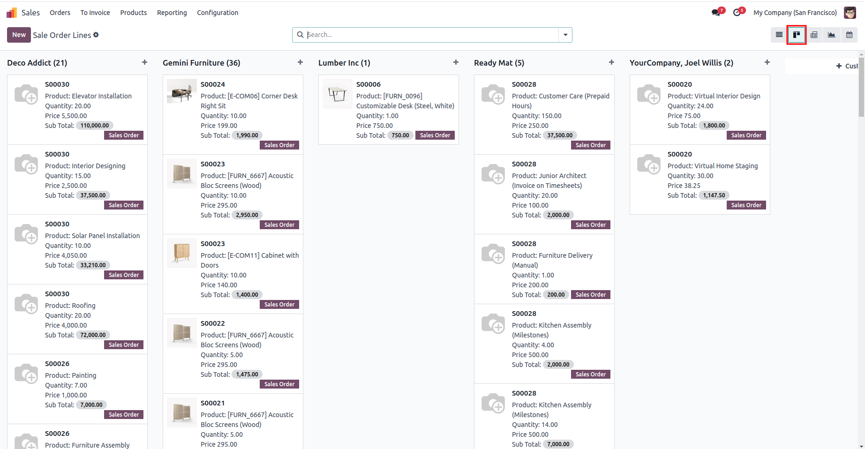Switch to graph view
Image resolution: width=865 pixels, height=449 pixels.
coord(831,35)
